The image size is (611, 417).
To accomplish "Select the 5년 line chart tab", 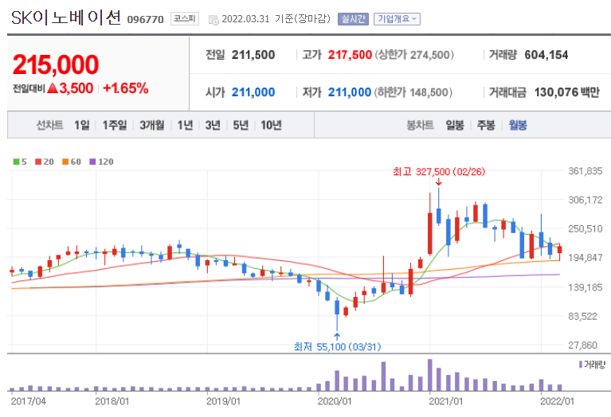I will tap(241, 126).
